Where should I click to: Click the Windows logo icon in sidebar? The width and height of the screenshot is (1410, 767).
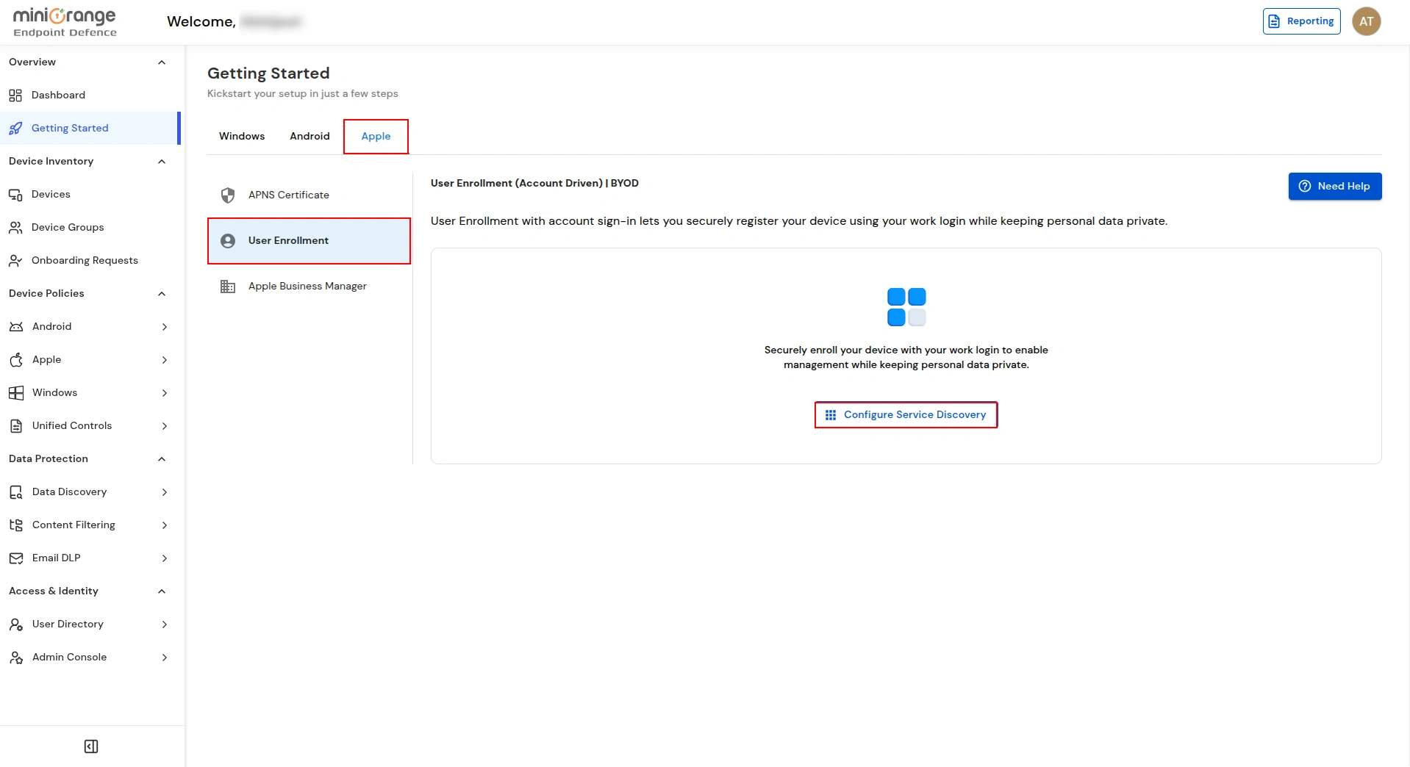point(16,392)
